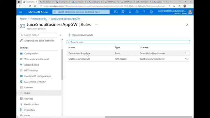Open the browser profile picture icon
This screenshot has width=210, height=118.
[185, 6]
